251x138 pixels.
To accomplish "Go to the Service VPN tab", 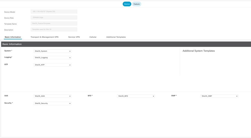I will click(74, 37).
